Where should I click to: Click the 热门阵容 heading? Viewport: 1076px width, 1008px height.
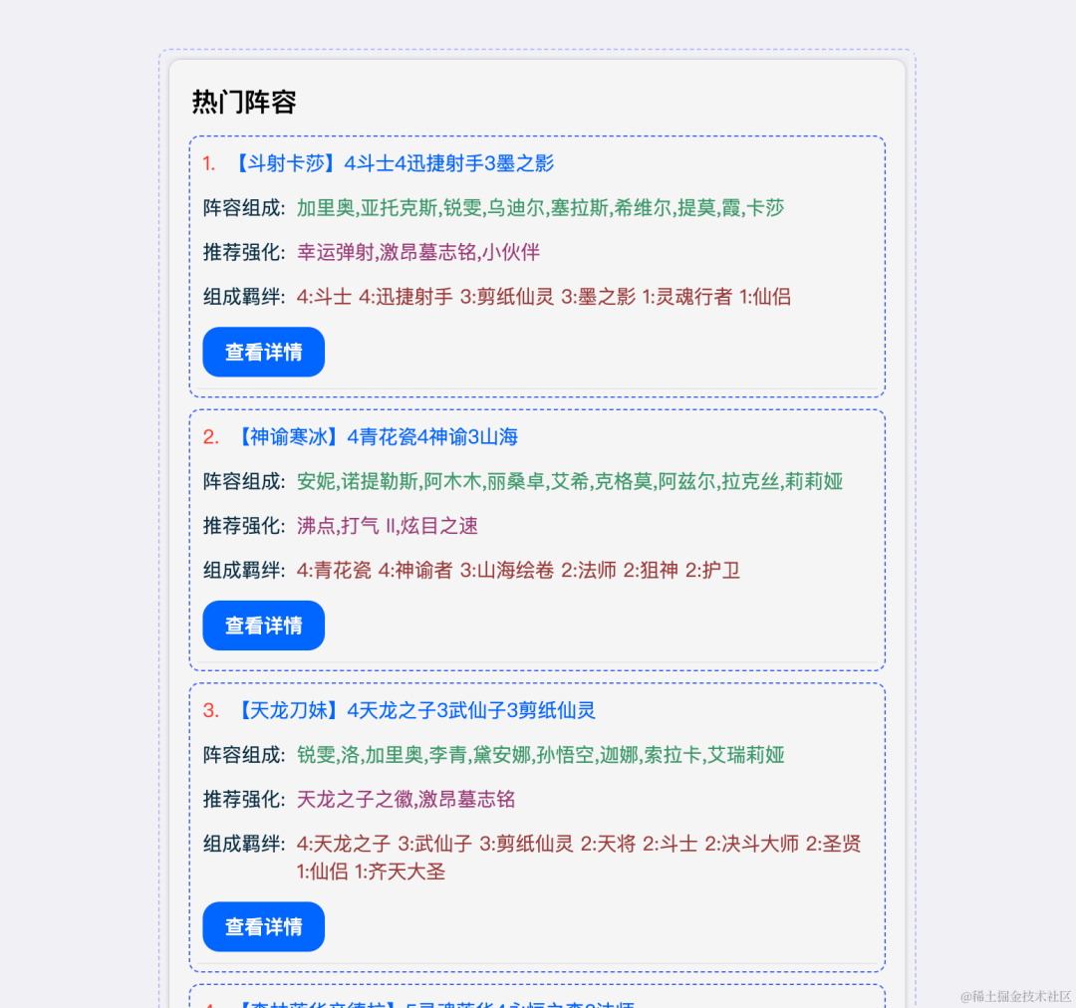coord(244,103)
